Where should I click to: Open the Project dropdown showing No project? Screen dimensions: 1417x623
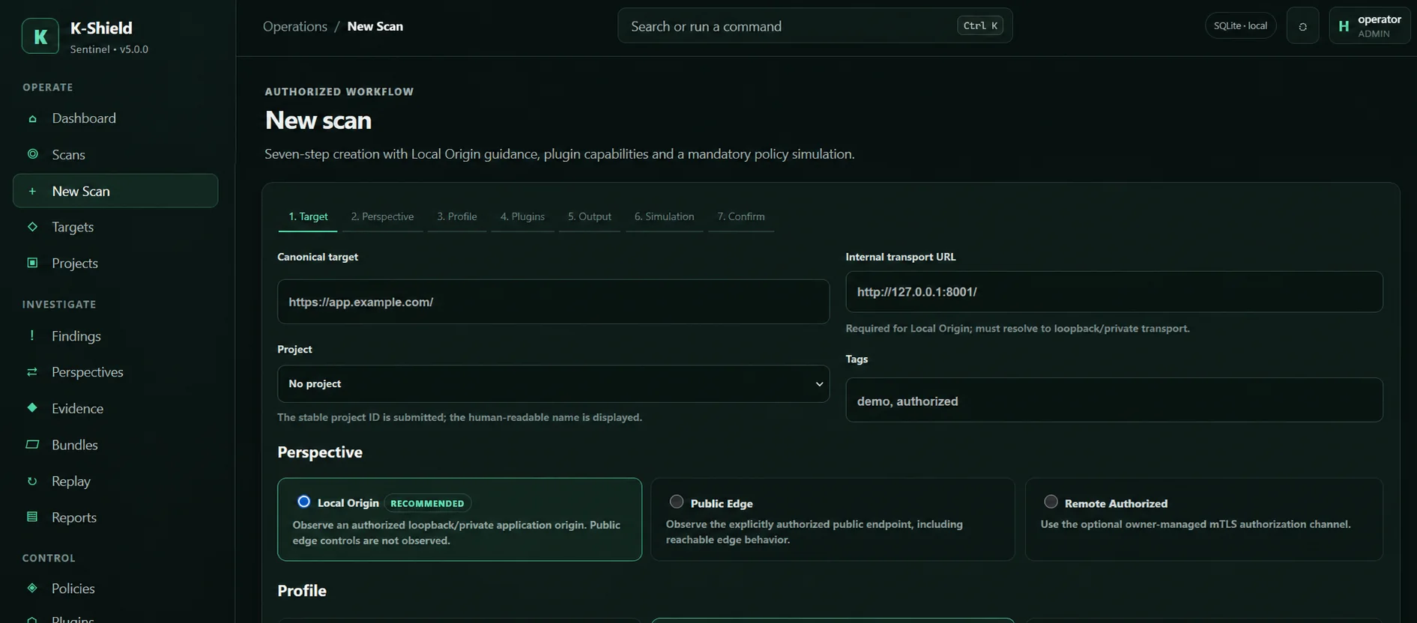(553, 383)
